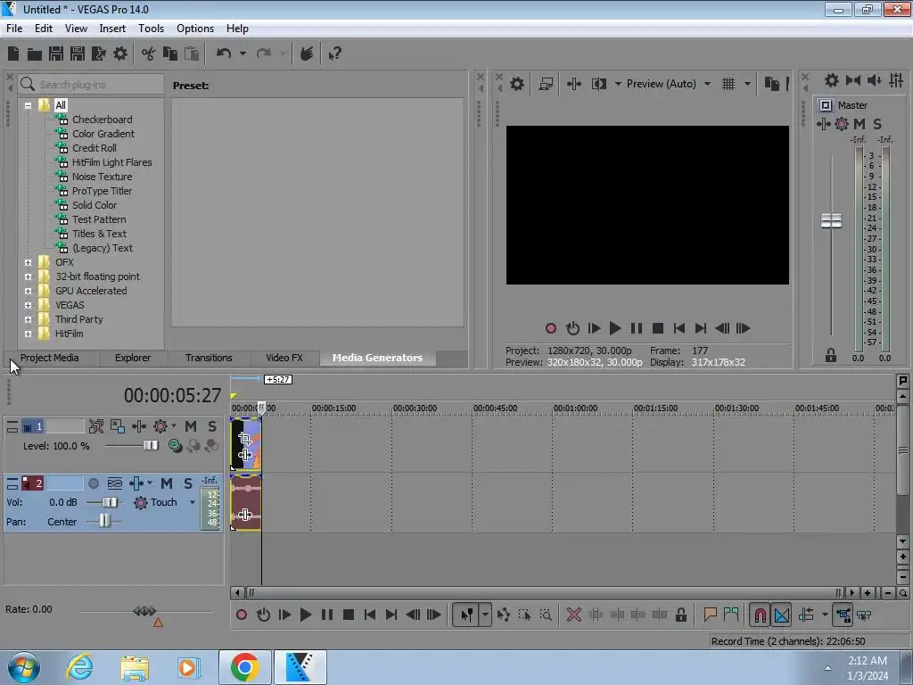Toggle Master bus Mute button
The width and height of the screenshot is (913, 685).
(859, 123)
